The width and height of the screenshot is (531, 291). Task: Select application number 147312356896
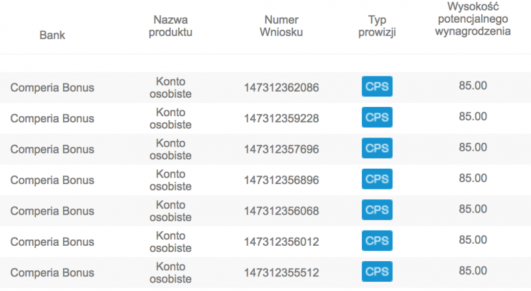click(x=281, y=180)
